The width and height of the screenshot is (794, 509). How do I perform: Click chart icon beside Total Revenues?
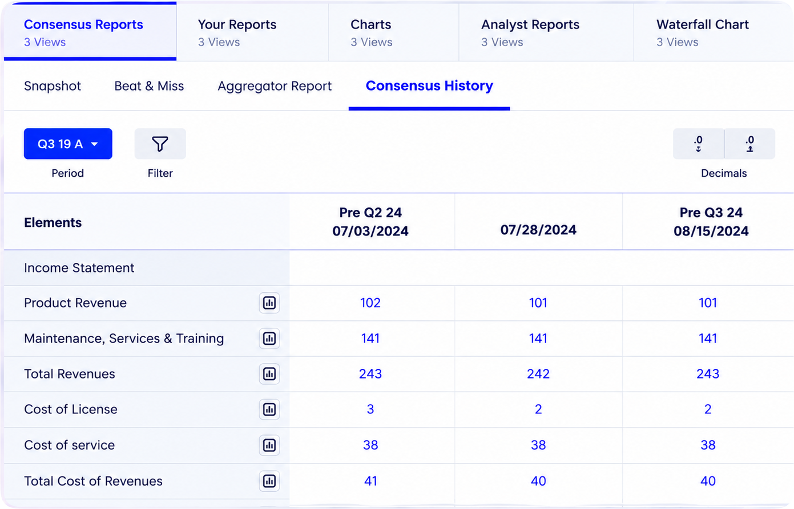point(269,374)
